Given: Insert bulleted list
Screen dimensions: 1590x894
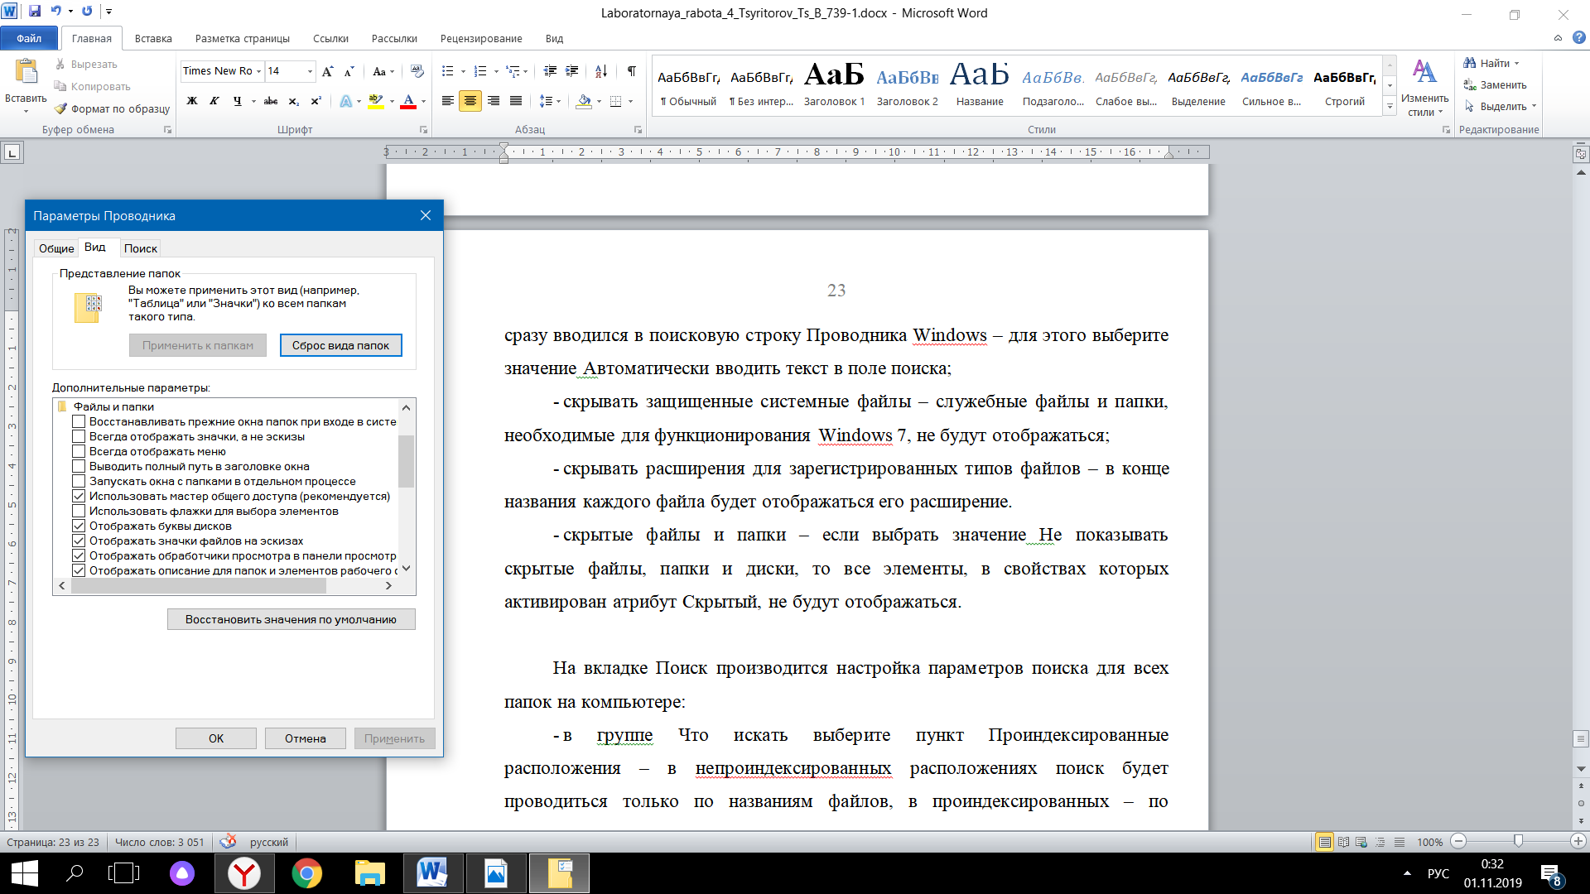Looking at the screenshot, I should [x=448, y=71].
